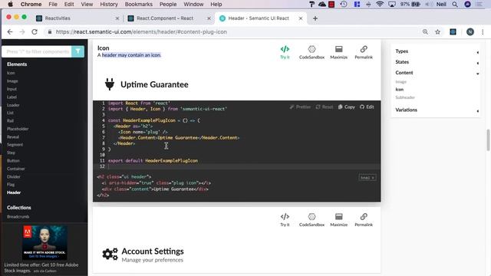Open the Window menu
The height and width of the screenshot is (276, 491).
[x=193, y=4]
